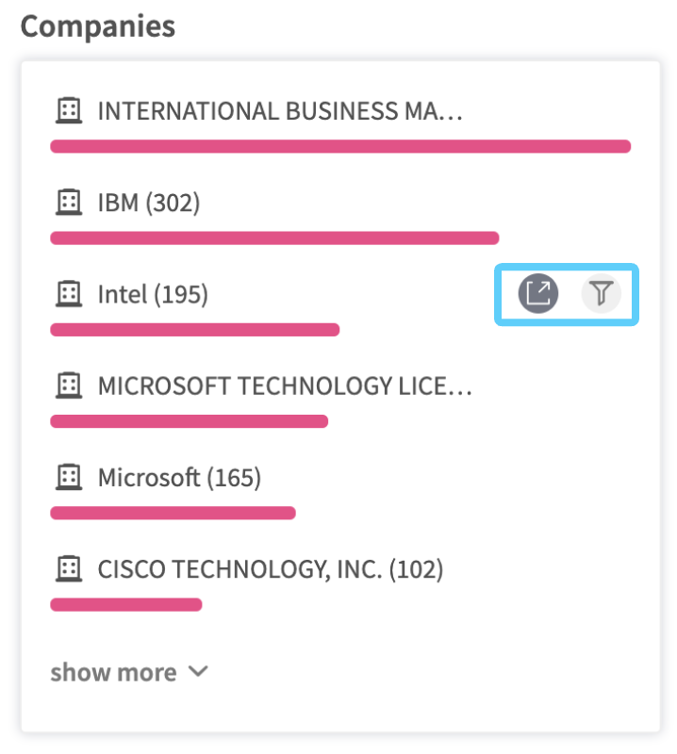Click the Companies heading
The width and height of the screenshot is (677, 754).
(98, 25)
